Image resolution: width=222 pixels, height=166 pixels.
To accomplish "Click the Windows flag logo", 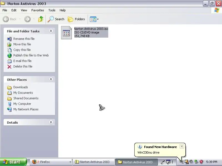I will click(217, 10).
